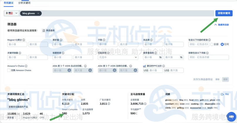Click the 2,835 自然 keyword count
Viewport: 237px width, 123px height.
pyautogui.click(x=84, y=104)
